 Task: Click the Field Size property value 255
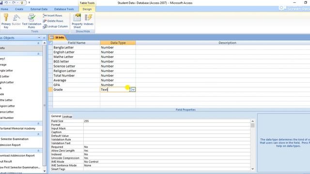tap(167, 121)
